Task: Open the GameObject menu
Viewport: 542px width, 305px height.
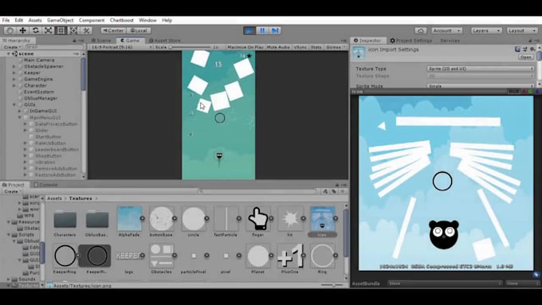Action: tap(60, 20)
